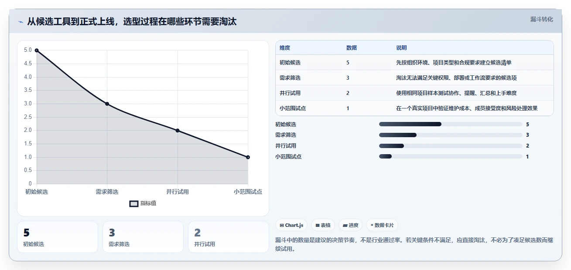Click the value 1 in the 小范围试点 table row

348,108
